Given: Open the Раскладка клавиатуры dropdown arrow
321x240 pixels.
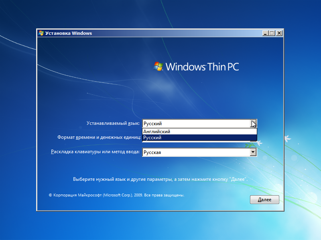Looking at the screenshot, I should click(253, 152).
